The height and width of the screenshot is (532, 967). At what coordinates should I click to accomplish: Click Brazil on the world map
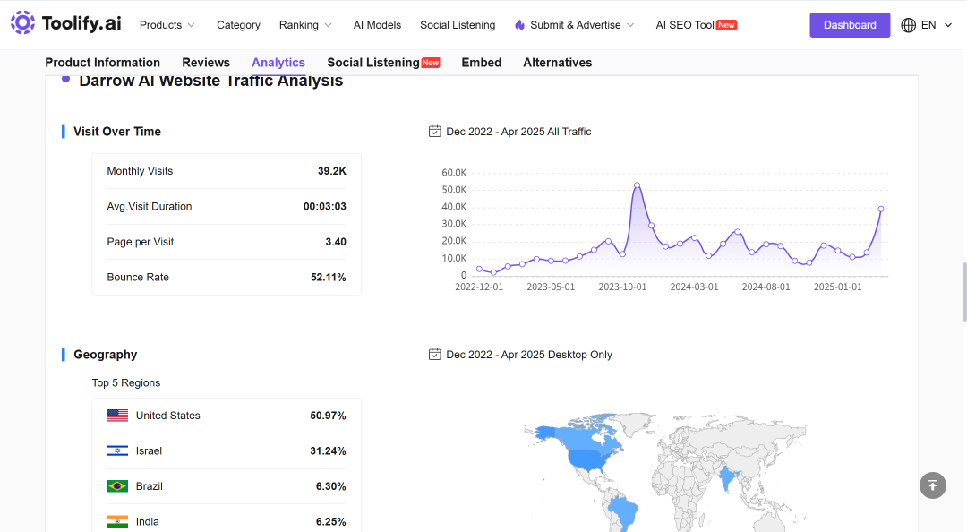pos(622,512)
